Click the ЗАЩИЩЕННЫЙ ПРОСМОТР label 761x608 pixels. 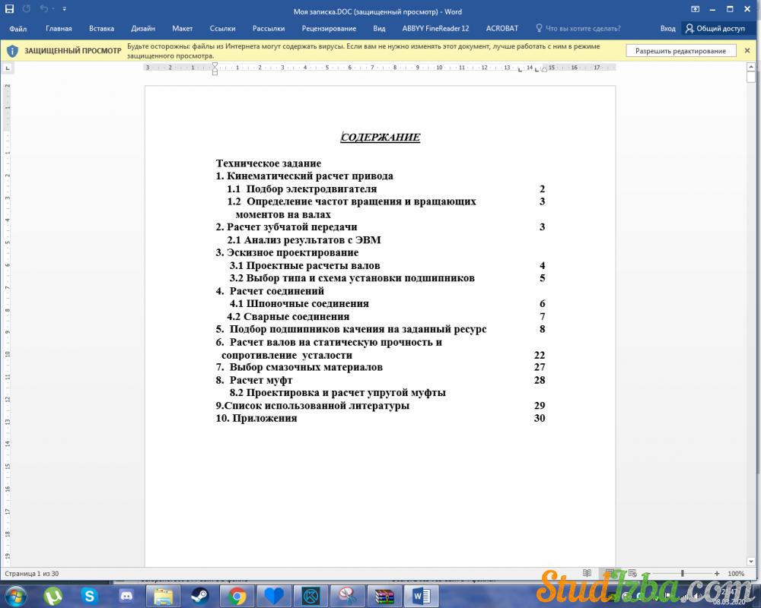point(73,51)
